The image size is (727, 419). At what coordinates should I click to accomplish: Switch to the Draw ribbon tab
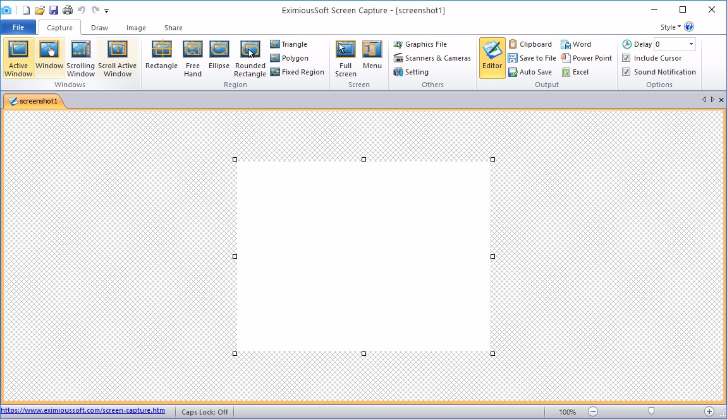pyautogui.click(x=99, y=28)
